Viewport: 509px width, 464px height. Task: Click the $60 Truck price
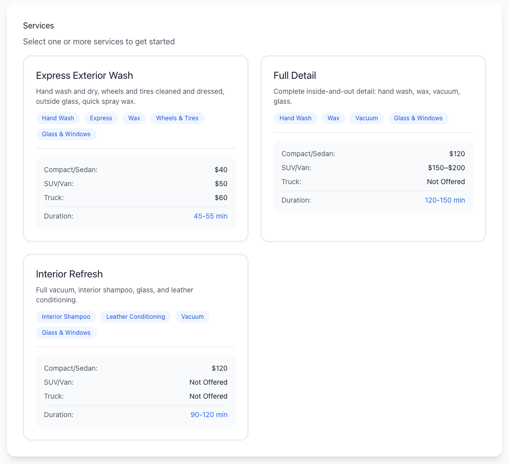221,198
